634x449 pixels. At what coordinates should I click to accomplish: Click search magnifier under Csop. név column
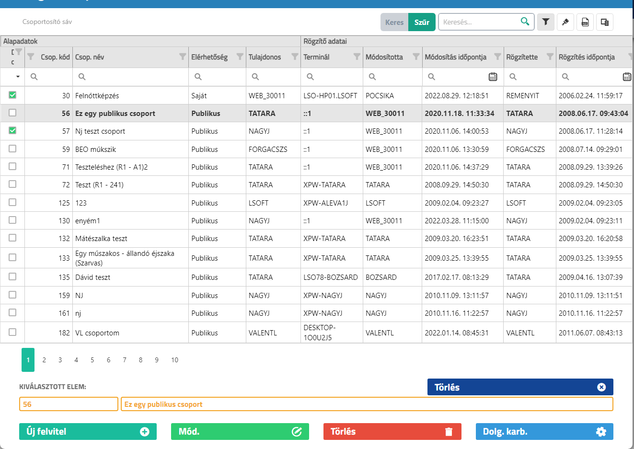click(x=82, y=77)
